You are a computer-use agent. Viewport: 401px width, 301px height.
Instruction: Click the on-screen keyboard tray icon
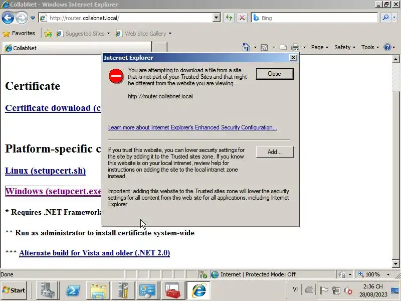309,290
